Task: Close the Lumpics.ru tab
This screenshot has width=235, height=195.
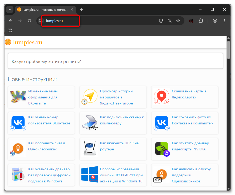Action: (x=72, y=9)
